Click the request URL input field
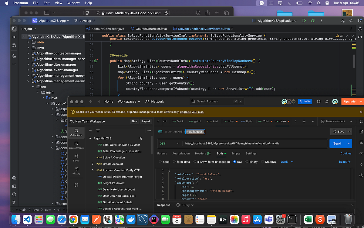 (255, 143)
